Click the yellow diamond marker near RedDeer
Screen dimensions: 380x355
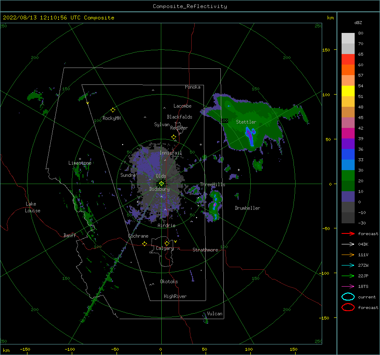coord(174,137)
